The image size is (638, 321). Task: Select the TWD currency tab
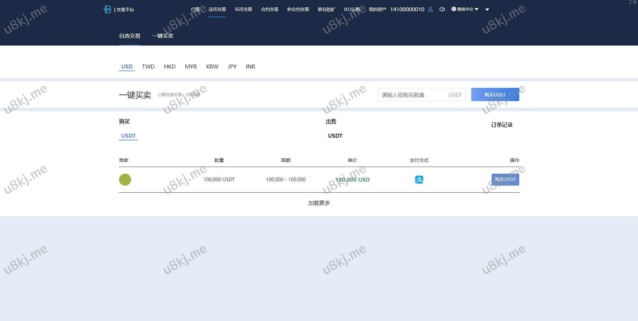148,67
